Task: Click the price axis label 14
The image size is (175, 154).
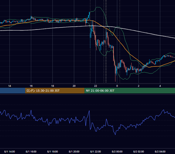Action: click(x=10, y=86)
